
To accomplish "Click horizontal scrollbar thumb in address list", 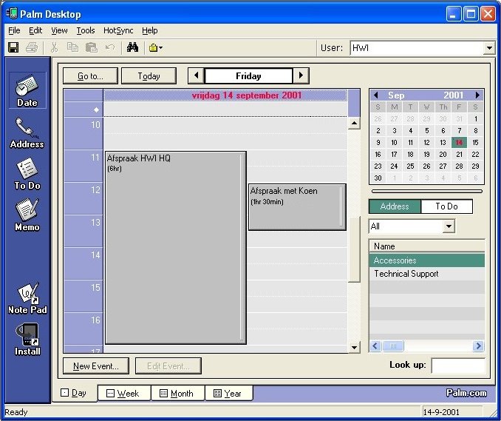I will coord(393,346).
